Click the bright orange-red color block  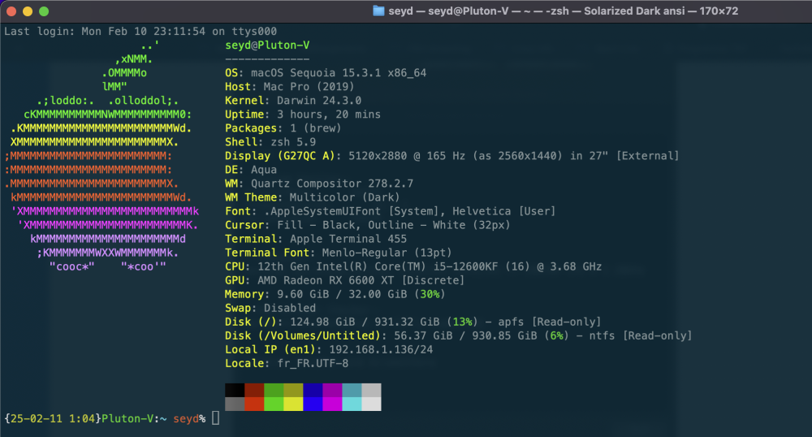[254, 404]
